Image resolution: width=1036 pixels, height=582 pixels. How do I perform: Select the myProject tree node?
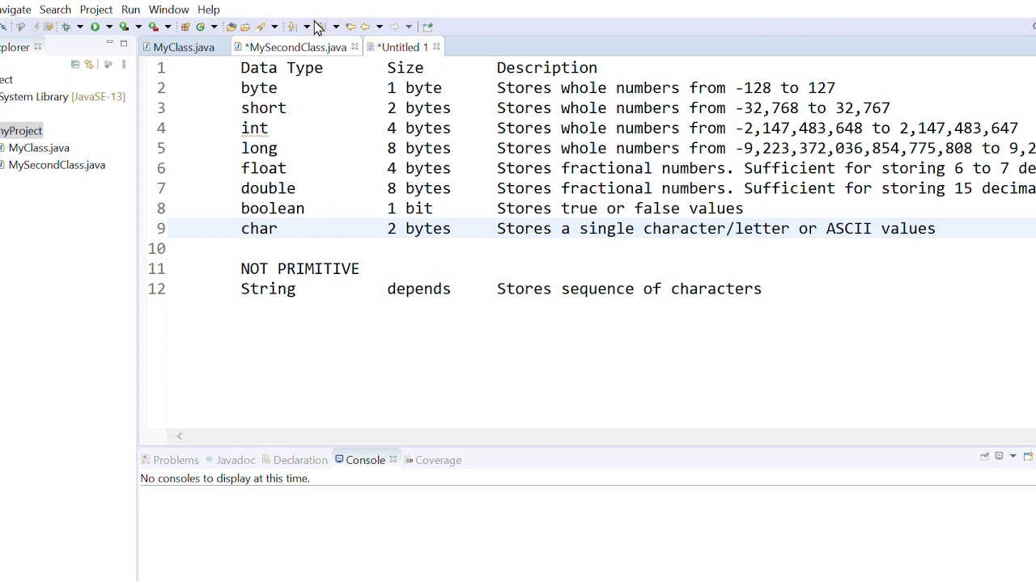coord(21,131)
